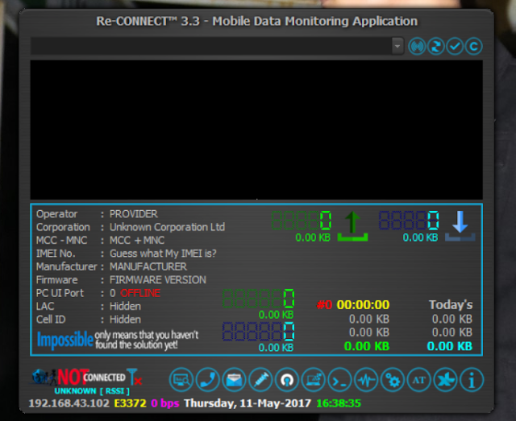
Task: Open the terminal command prompt icon
Action: (x=339, y=380)
